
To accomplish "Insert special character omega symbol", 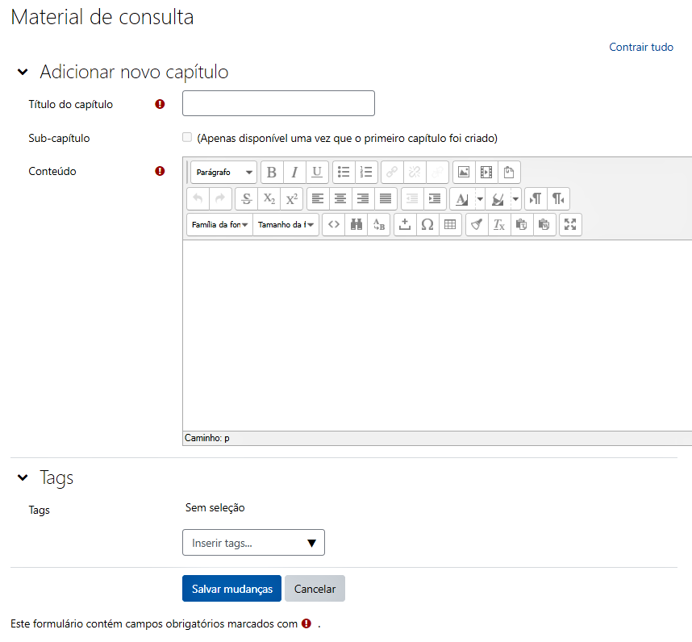I will (x=427, y=224).
